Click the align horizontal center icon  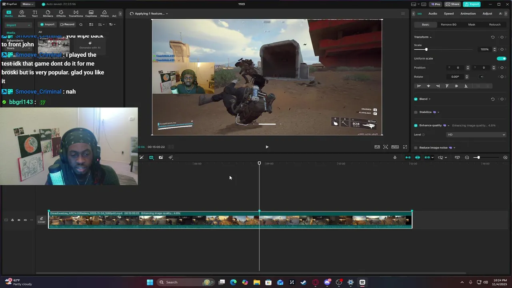(x=428, y=86)
